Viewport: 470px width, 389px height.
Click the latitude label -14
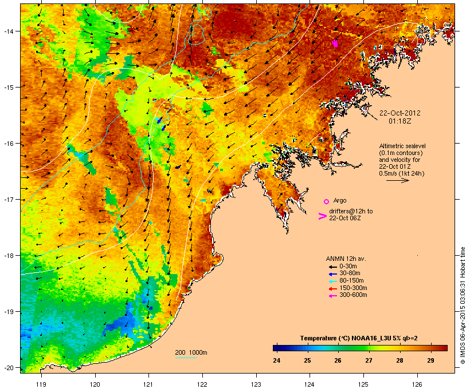(x=8, y=31)
